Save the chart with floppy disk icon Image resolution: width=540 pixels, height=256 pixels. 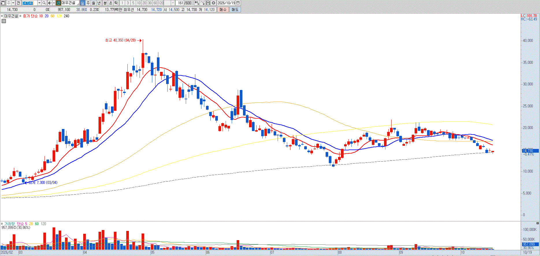pyautogui.click(x=208, y=3)
